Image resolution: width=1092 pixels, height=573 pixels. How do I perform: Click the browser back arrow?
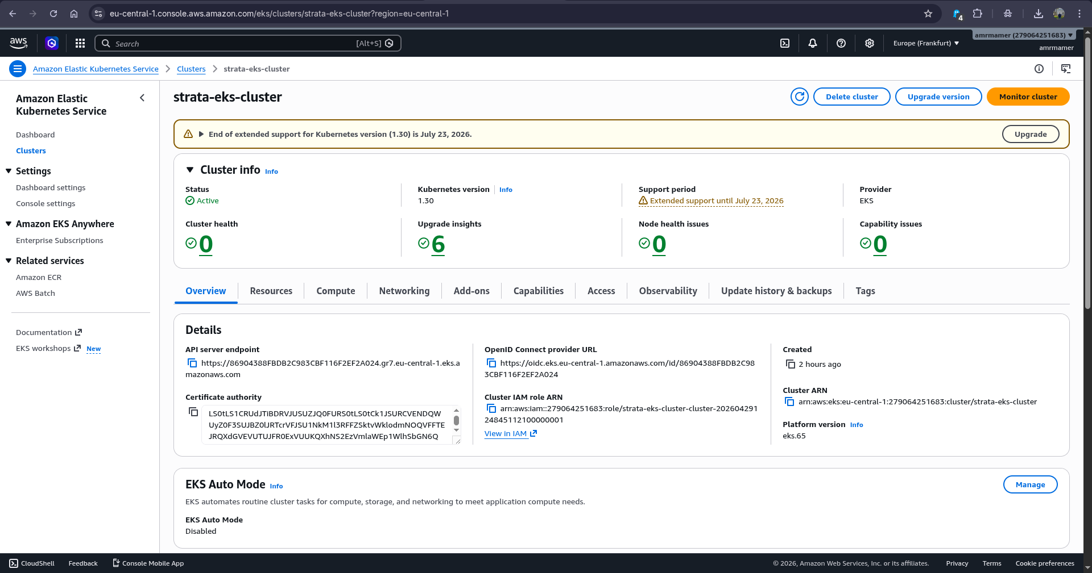[x=13, y=14]
